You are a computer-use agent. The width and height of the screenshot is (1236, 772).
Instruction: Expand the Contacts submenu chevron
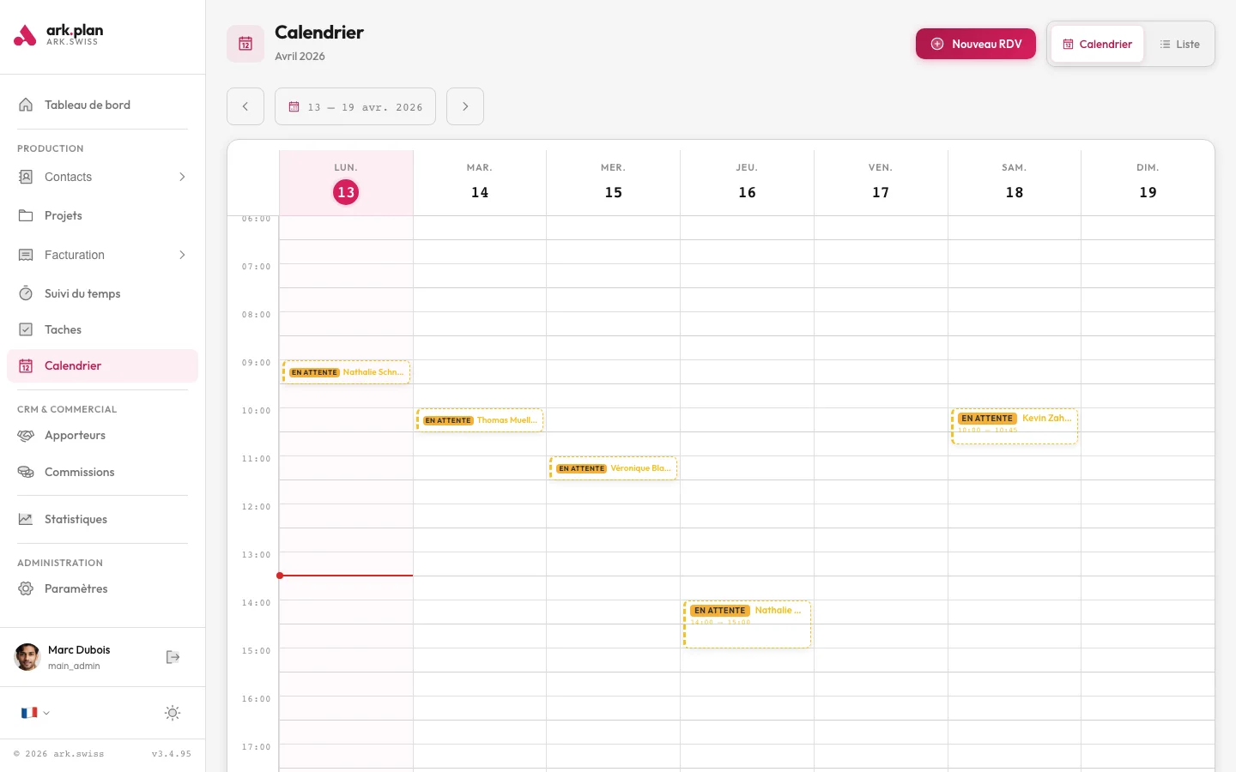click(x=182, y=177)
